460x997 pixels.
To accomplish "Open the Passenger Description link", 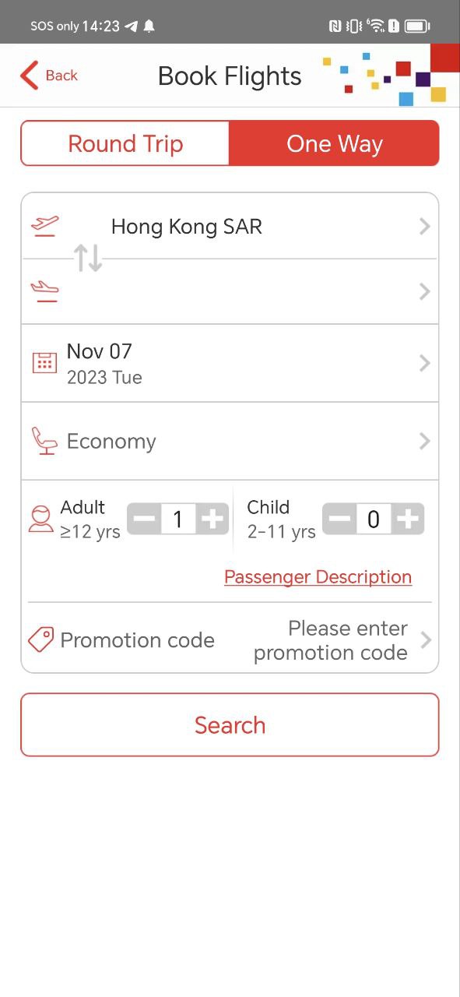I will click(318, 577).
